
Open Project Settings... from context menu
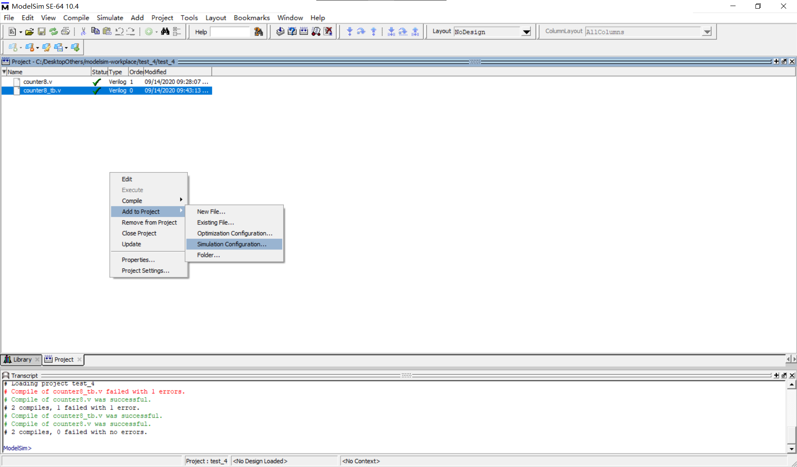pos(148,271)
